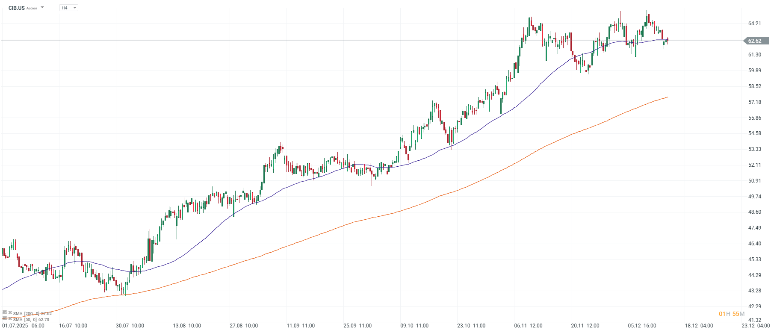Click the 09.10 11:00 time axis label
The image size is (774, 333).
414,326
